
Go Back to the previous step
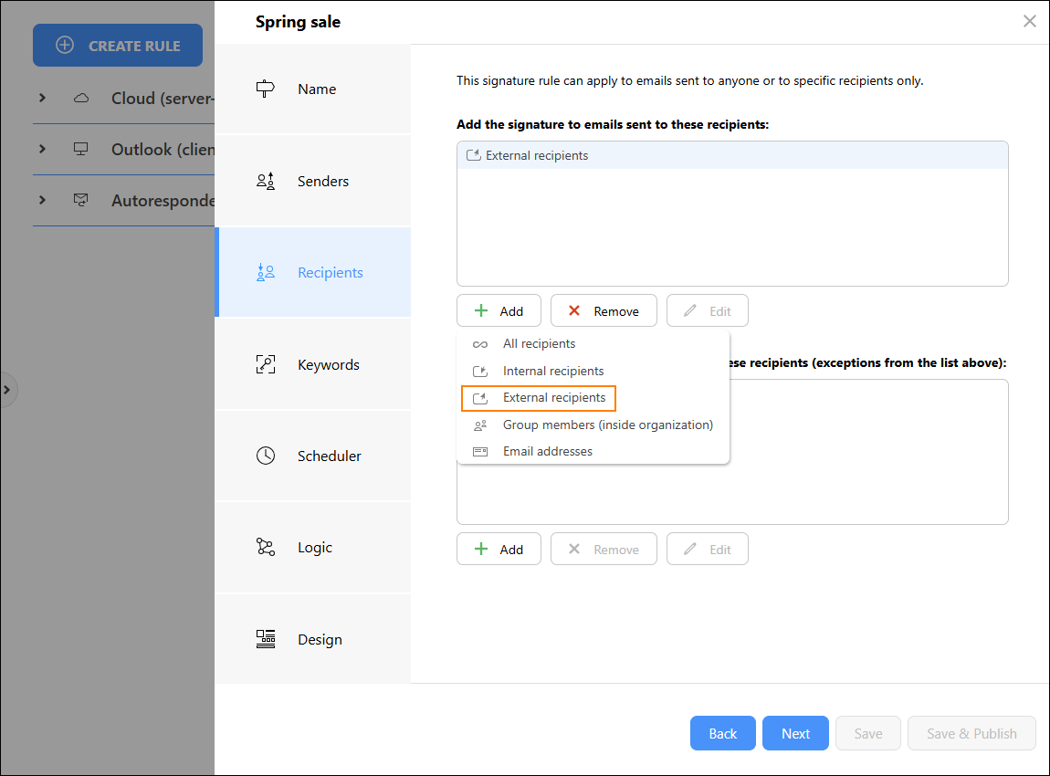pyautogui.click(x=723, y=733)
